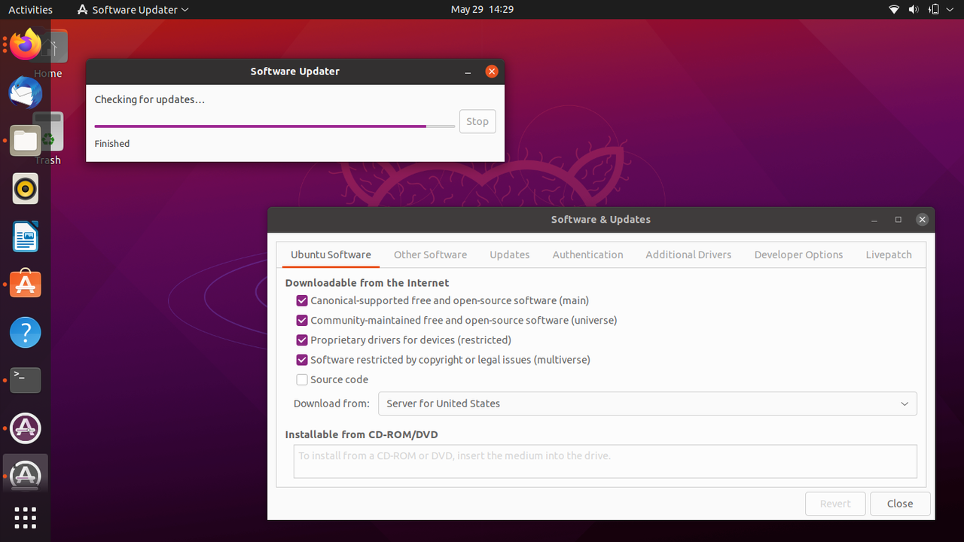Open the Software Updater app menu
The image size is (964, 542).
point(133,10)
